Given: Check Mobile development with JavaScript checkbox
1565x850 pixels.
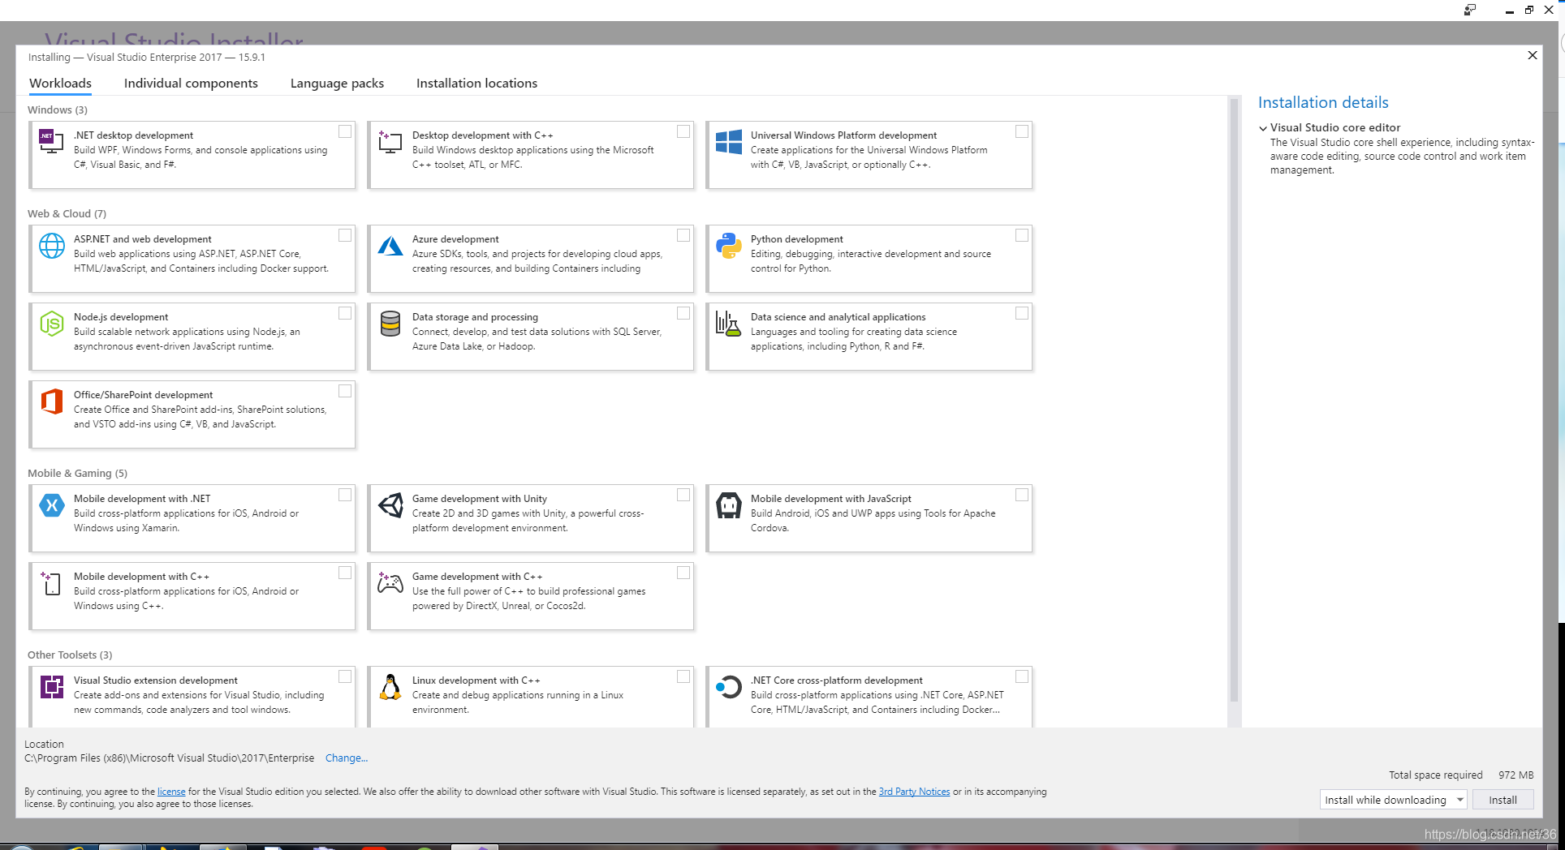Looking at the screenshot, I should (x=1022, y=495).
